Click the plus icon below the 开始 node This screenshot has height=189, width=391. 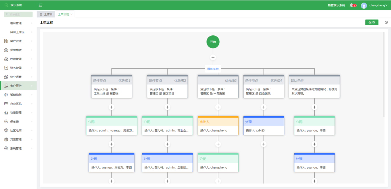[x=213, y=57]
